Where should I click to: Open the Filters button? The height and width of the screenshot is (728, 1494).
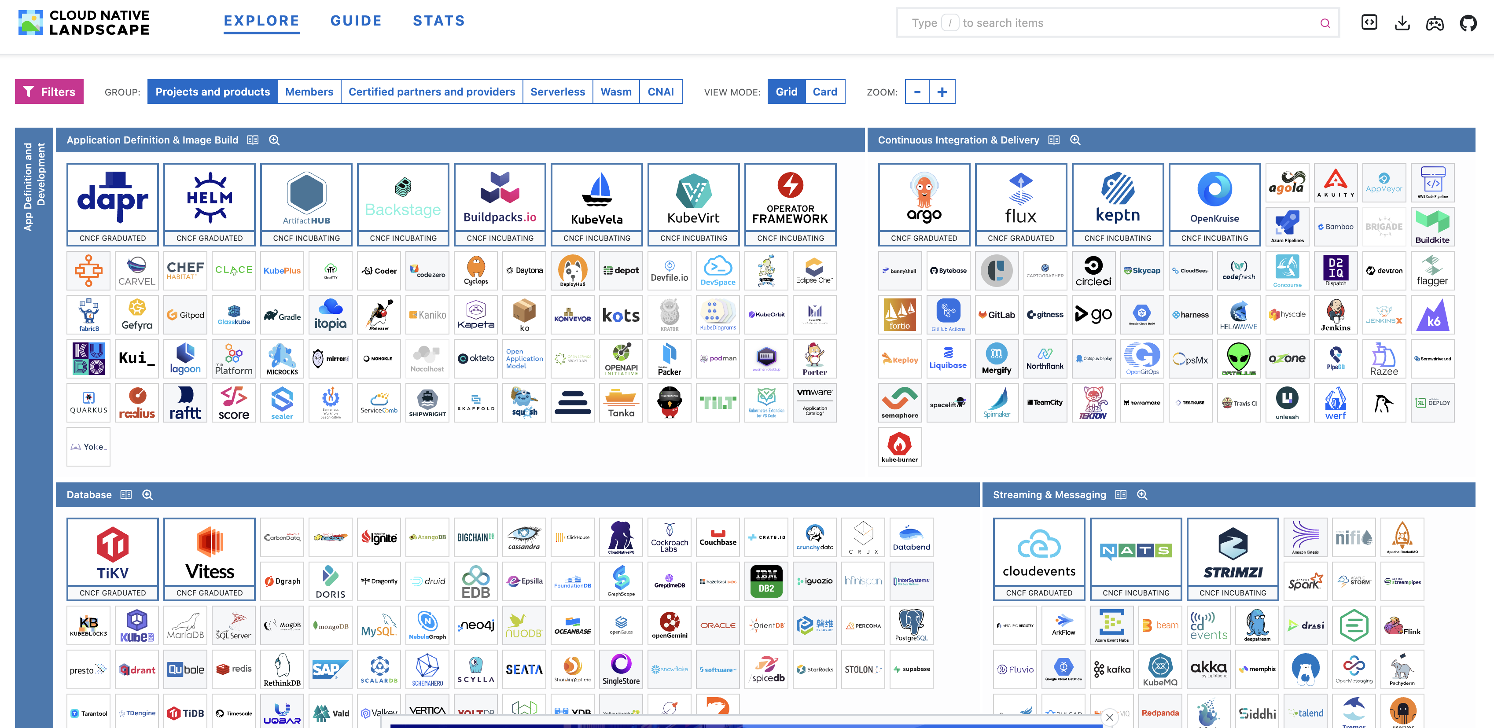[x=49, y=92]
